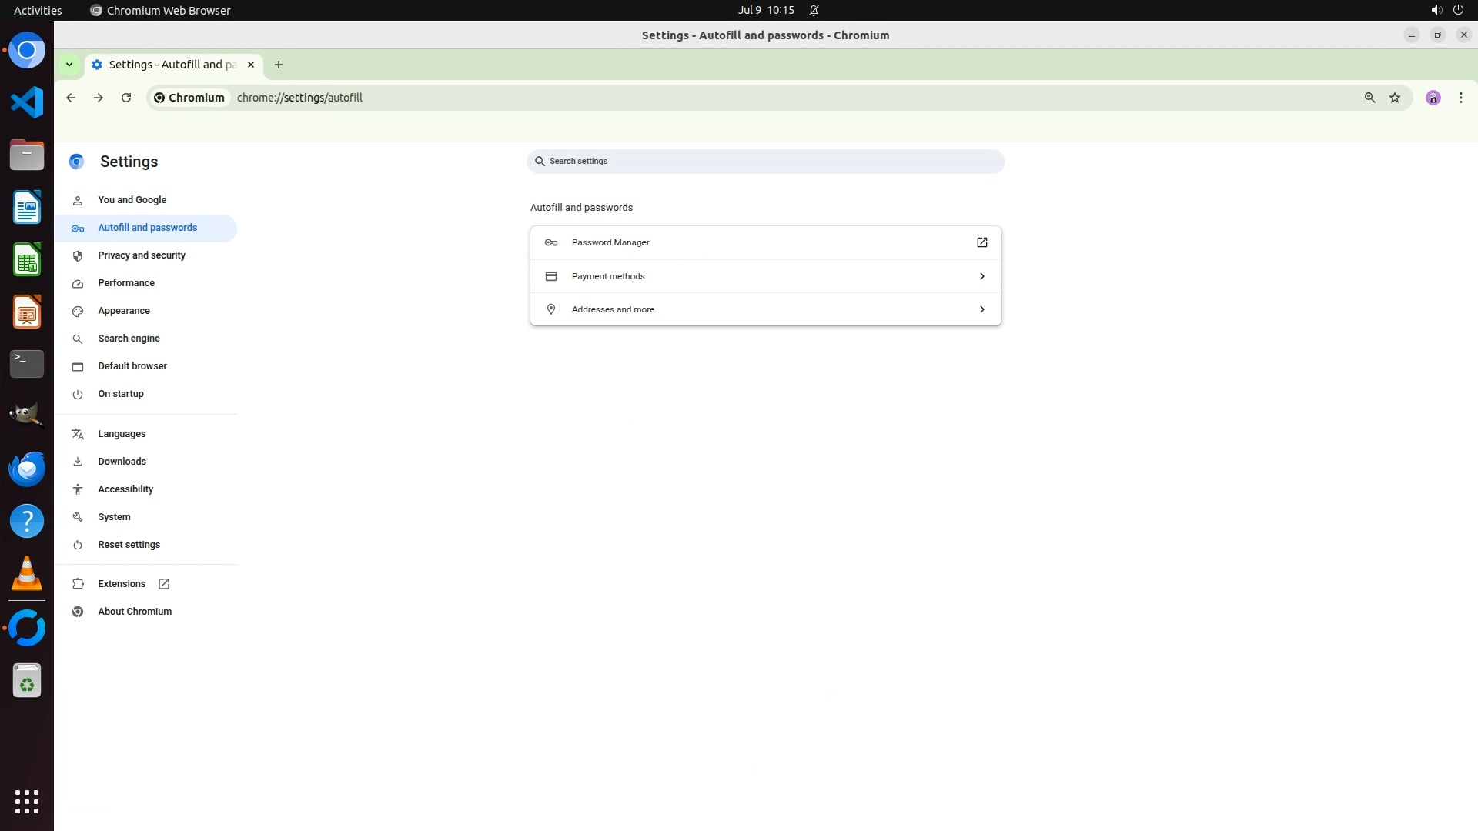Open the Appearance settings section

[x=124, y=311]
